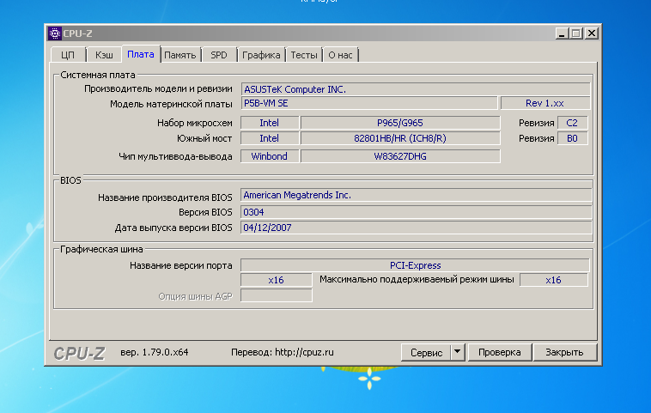Open the Память tab

coord(179,55)
